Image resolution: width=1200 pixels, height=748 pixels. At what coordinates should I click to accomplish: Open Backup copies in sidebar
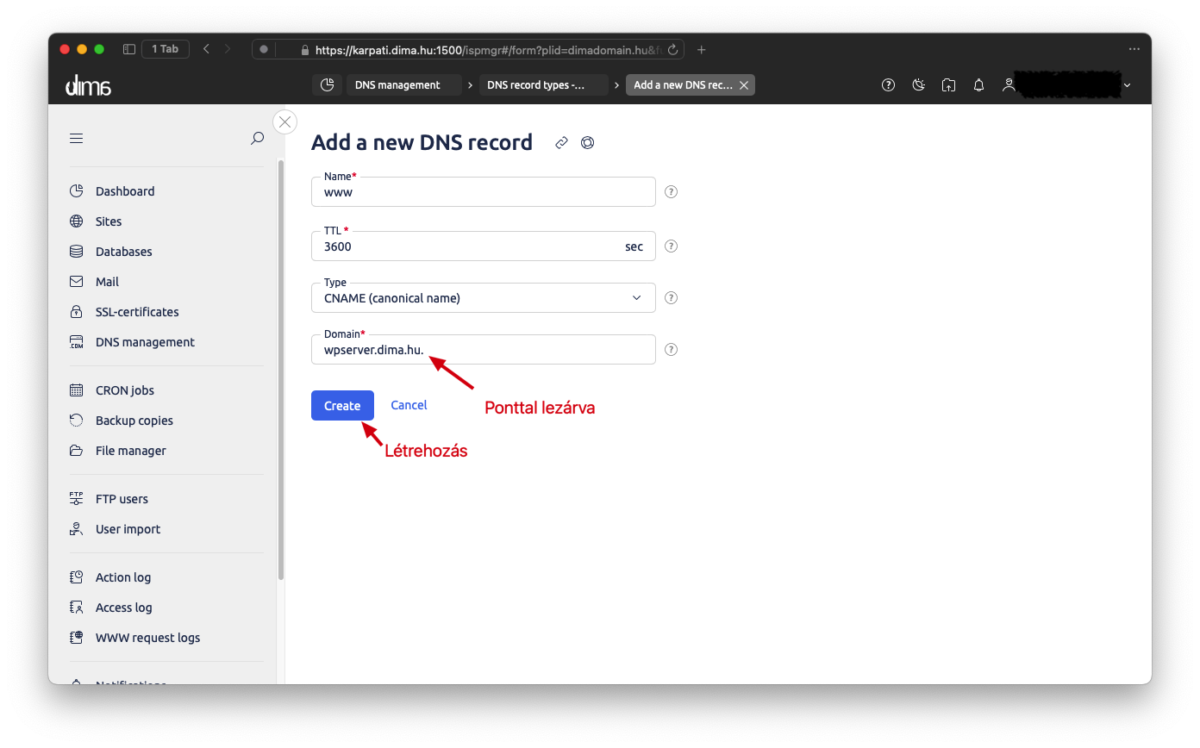pyautogui.click(x=134, y=421)
